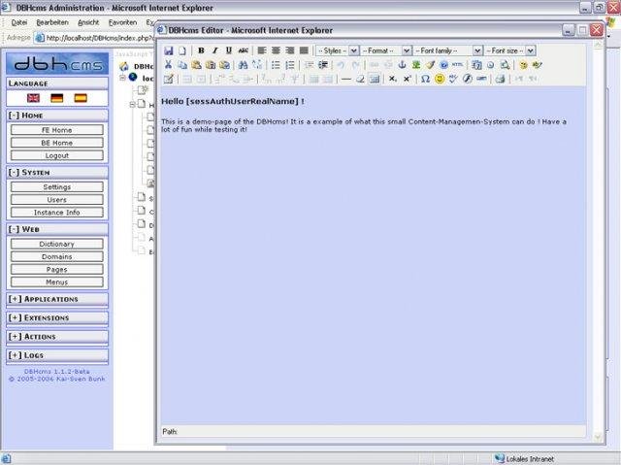Open the Ansicht menu

pyautogui.click(x=88, y=22)
